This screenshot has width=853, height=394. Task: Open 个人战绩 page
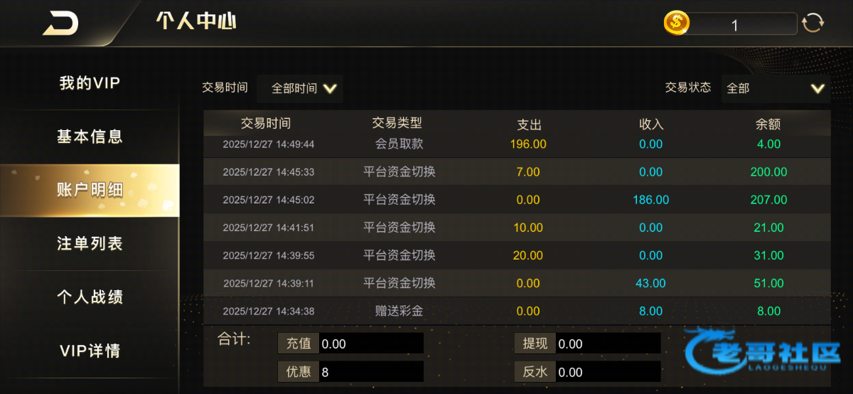(90, 297)
